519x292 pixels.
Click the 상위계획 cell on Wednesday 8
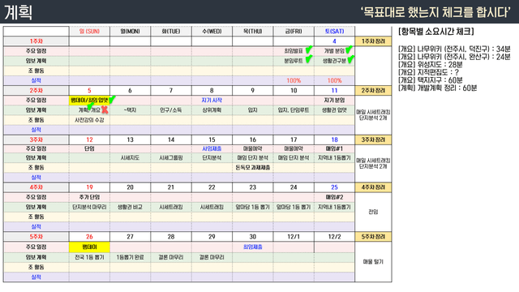tap(212, 110)
